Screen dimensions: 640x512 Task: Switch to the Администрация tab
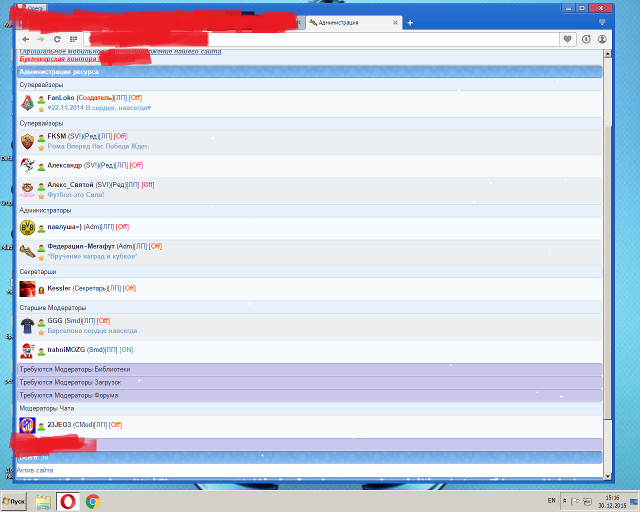(353, 22)
